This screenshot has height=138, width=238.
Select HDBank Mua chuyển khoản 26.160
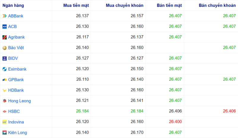click(137, 90)
